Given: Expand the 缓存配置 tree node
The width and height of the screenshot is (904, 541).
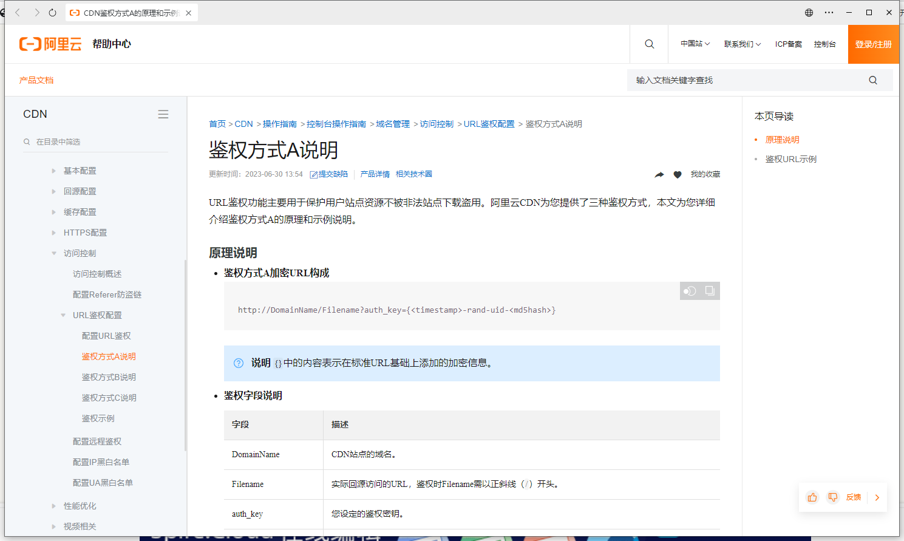Looking at the screenshot, I should [x=54, y=213].
